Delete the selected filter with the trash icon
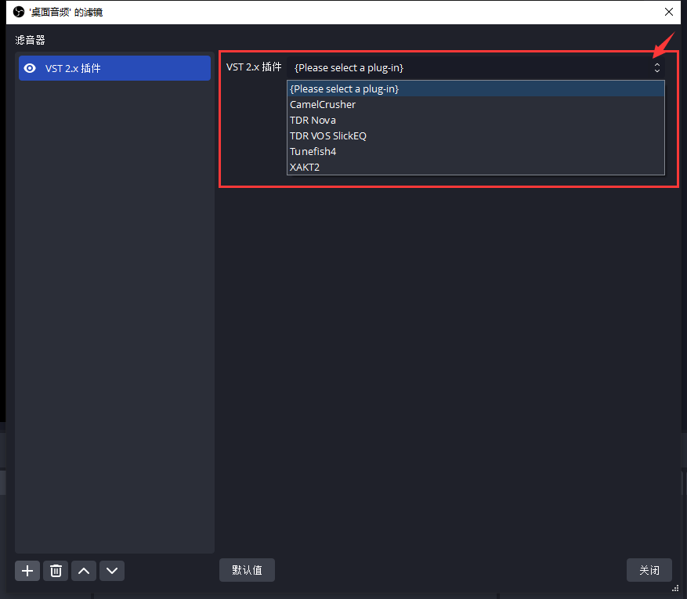This screenshot has width=687, height=599. pyautogui.click(x=56, y=571)
